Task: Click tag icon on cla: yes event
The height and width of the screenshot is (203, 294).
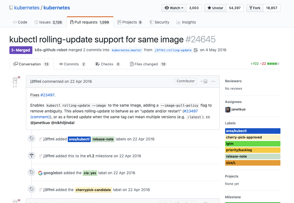Action: tap(32, 172)
